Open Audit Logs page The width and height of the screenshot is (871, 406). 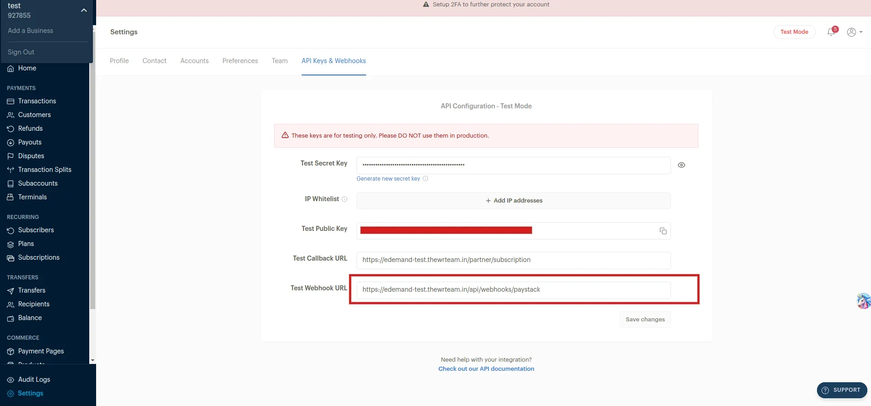[x=34, y=379]
